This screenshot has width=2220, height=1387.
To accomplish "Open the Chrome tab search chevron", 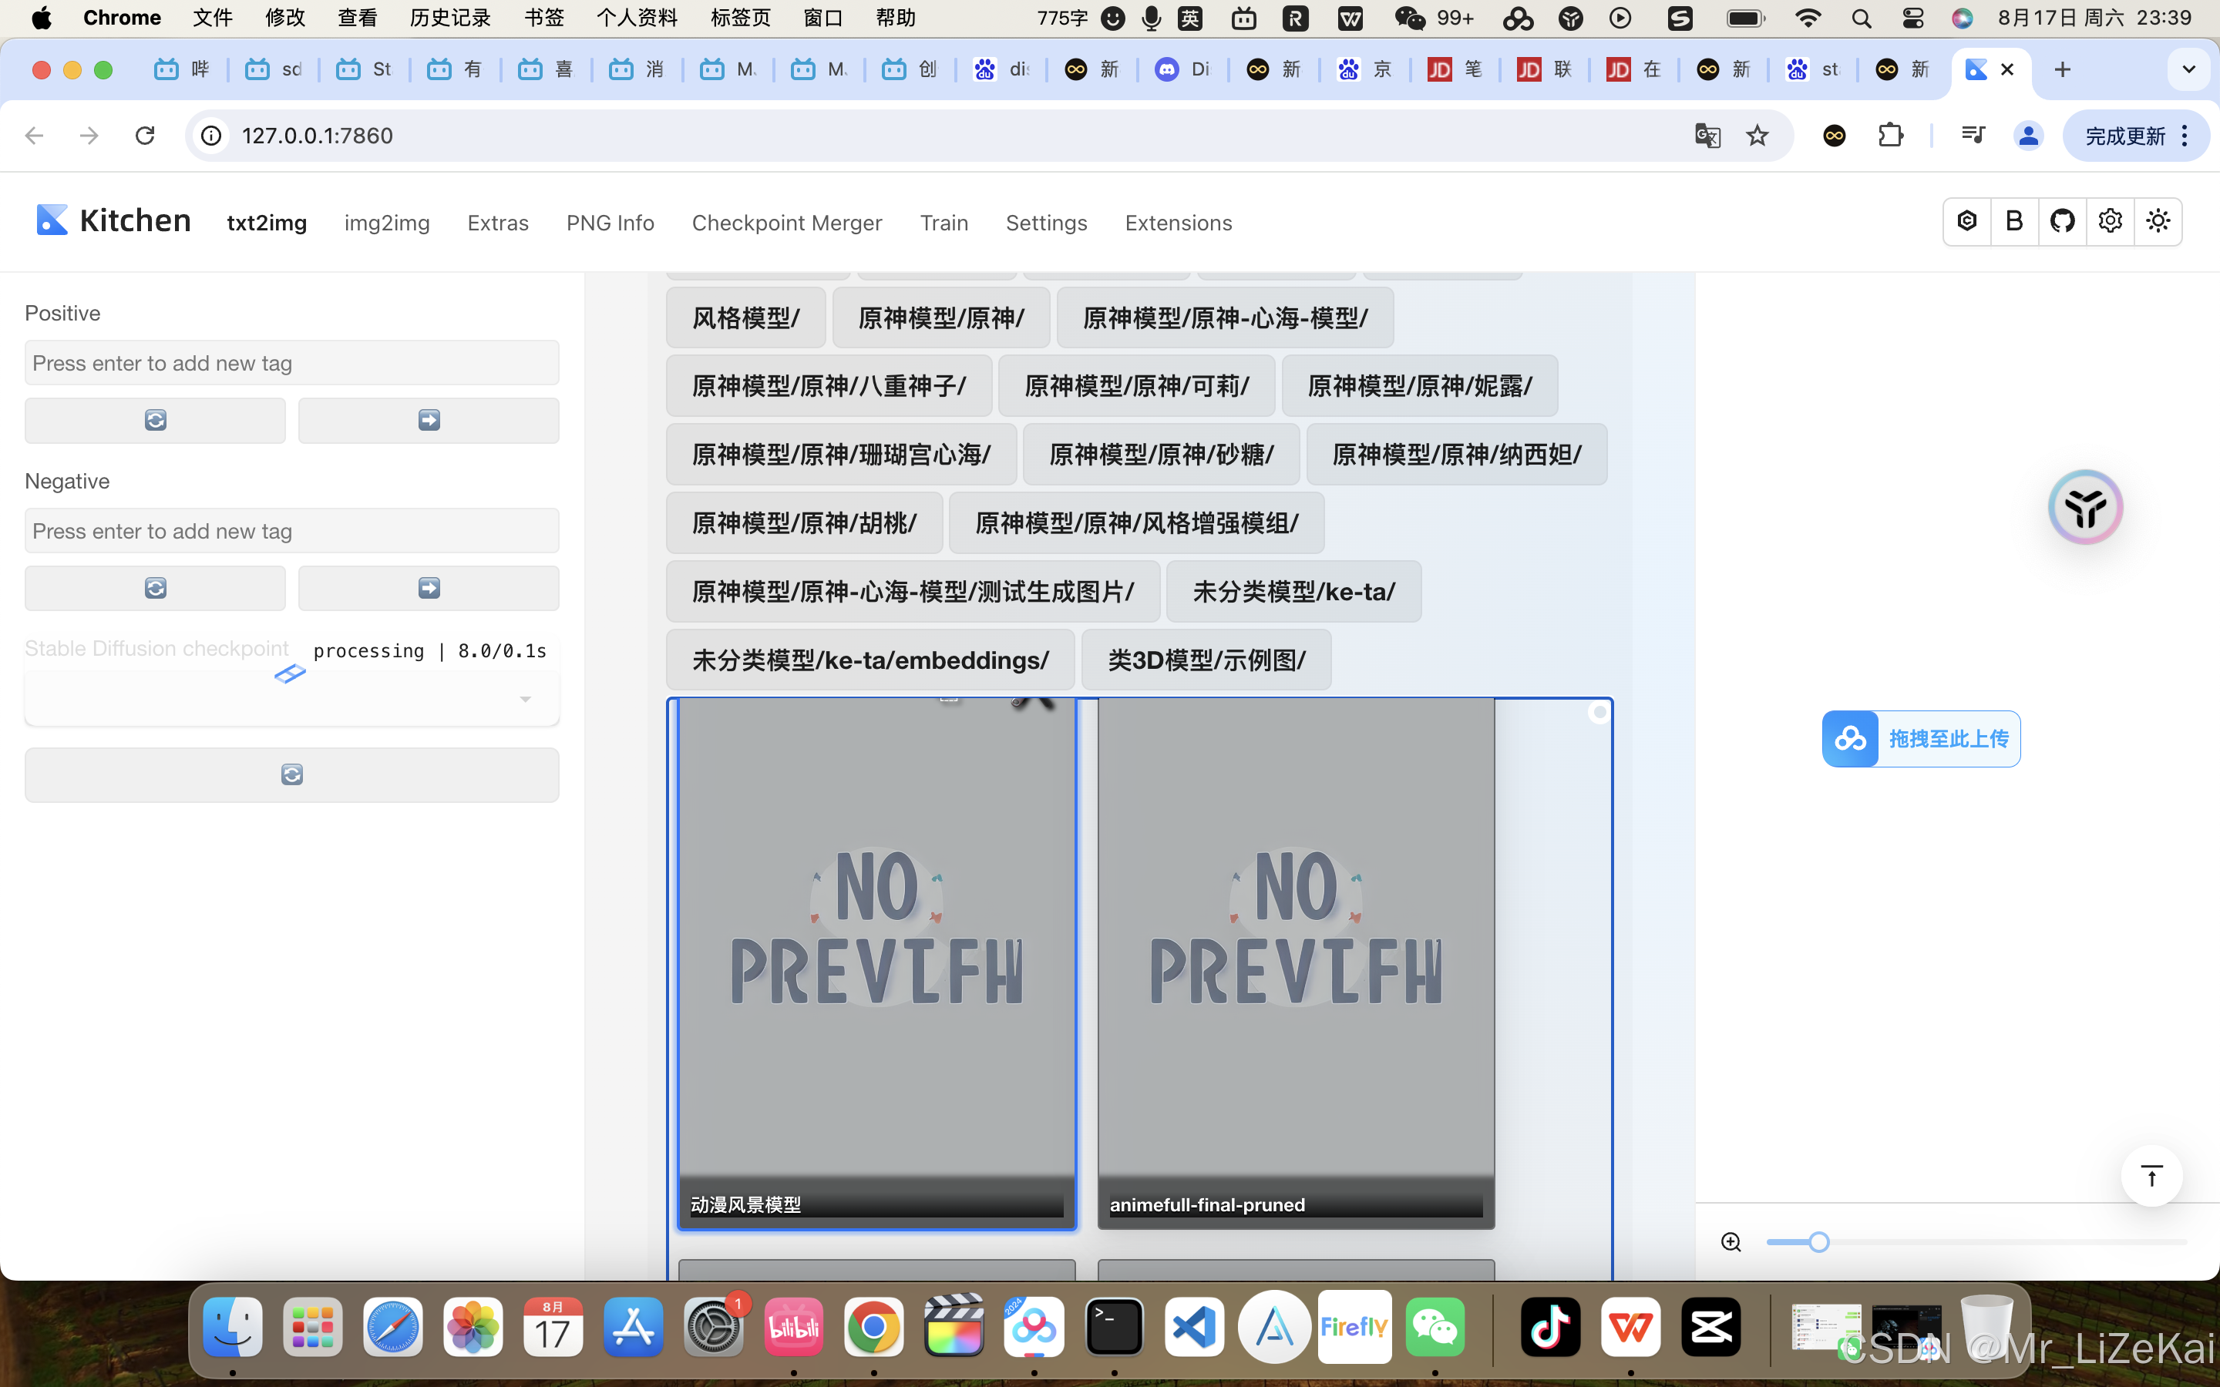I will point(2189,69).
